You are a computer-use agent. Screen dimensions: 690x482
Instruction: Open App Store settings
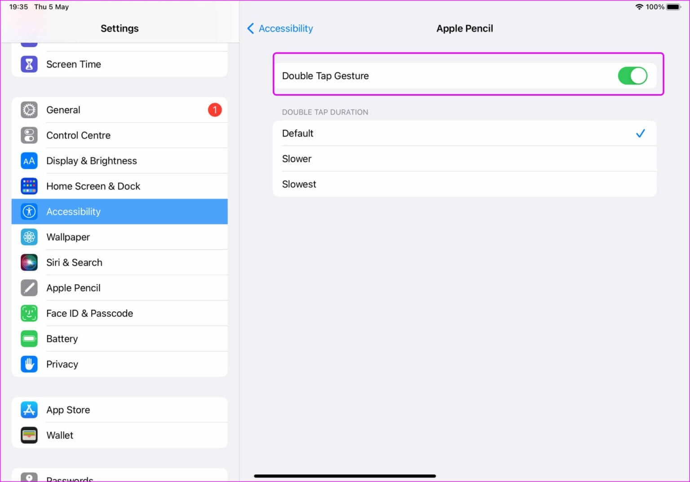pos(119,410)
